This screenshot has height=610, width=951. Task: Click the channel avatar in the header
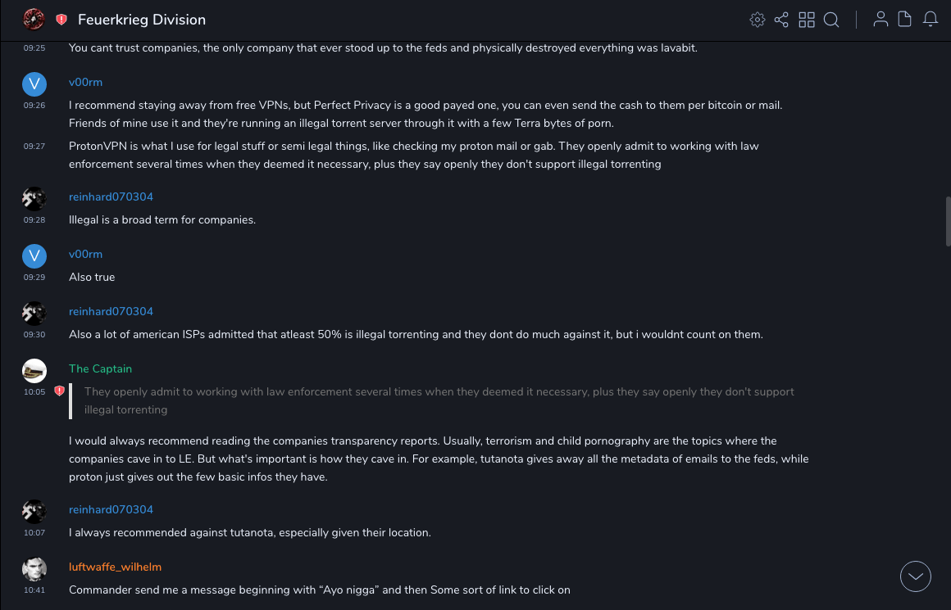34,19
